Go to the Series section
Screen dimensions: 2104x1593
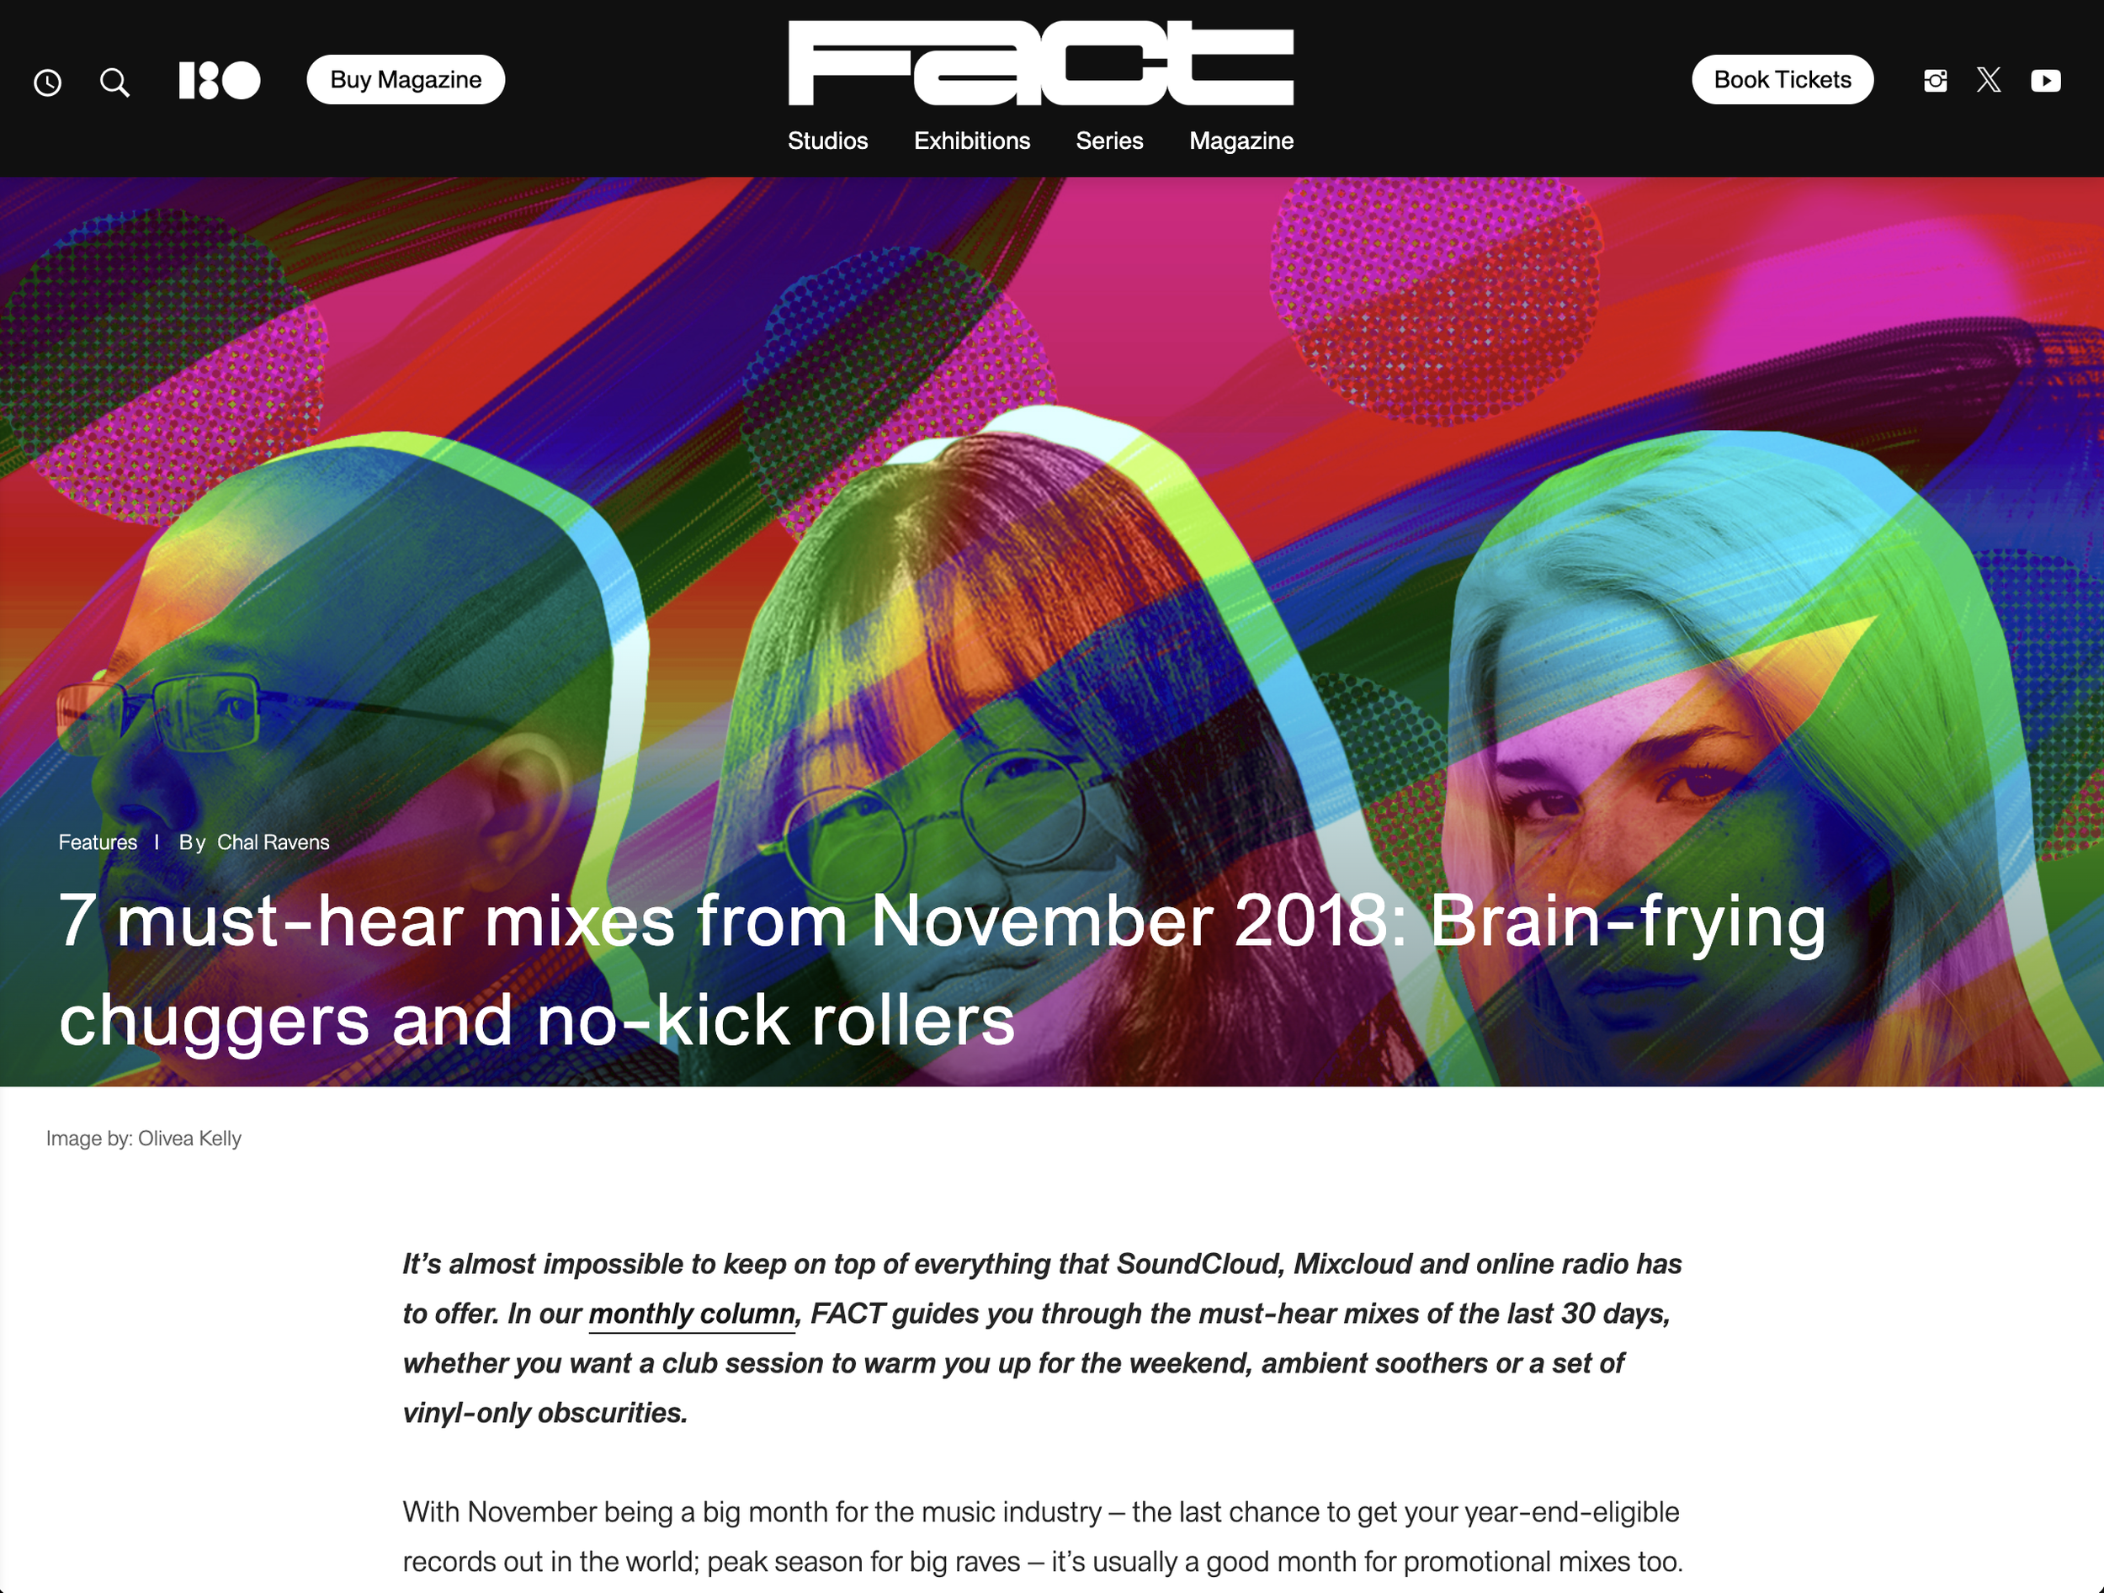1109,141
